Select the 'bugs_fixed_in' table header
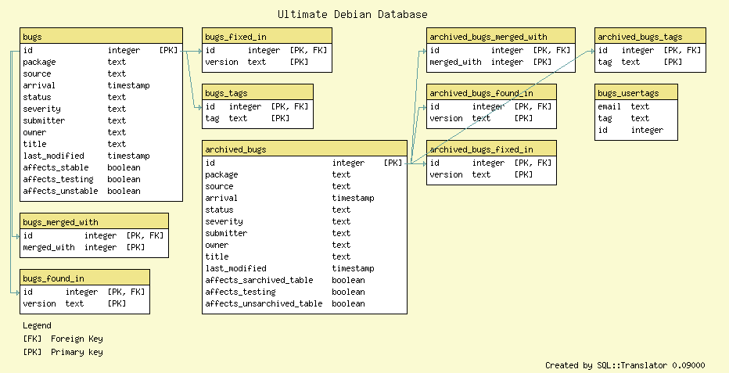The width and height of the screenshot is (729, 373). pos(268,36)
